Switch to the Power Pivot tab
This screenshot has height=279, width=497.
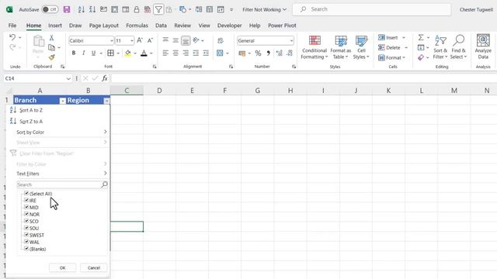click(282, 26)
